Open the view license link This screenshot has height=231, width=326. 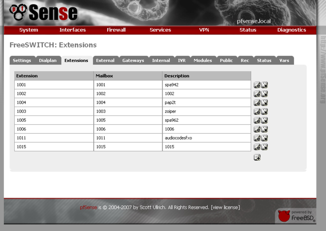[225, 207]
